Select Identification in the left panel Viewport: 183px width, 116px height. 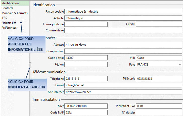pyautogui.click(x=15, y=3)
